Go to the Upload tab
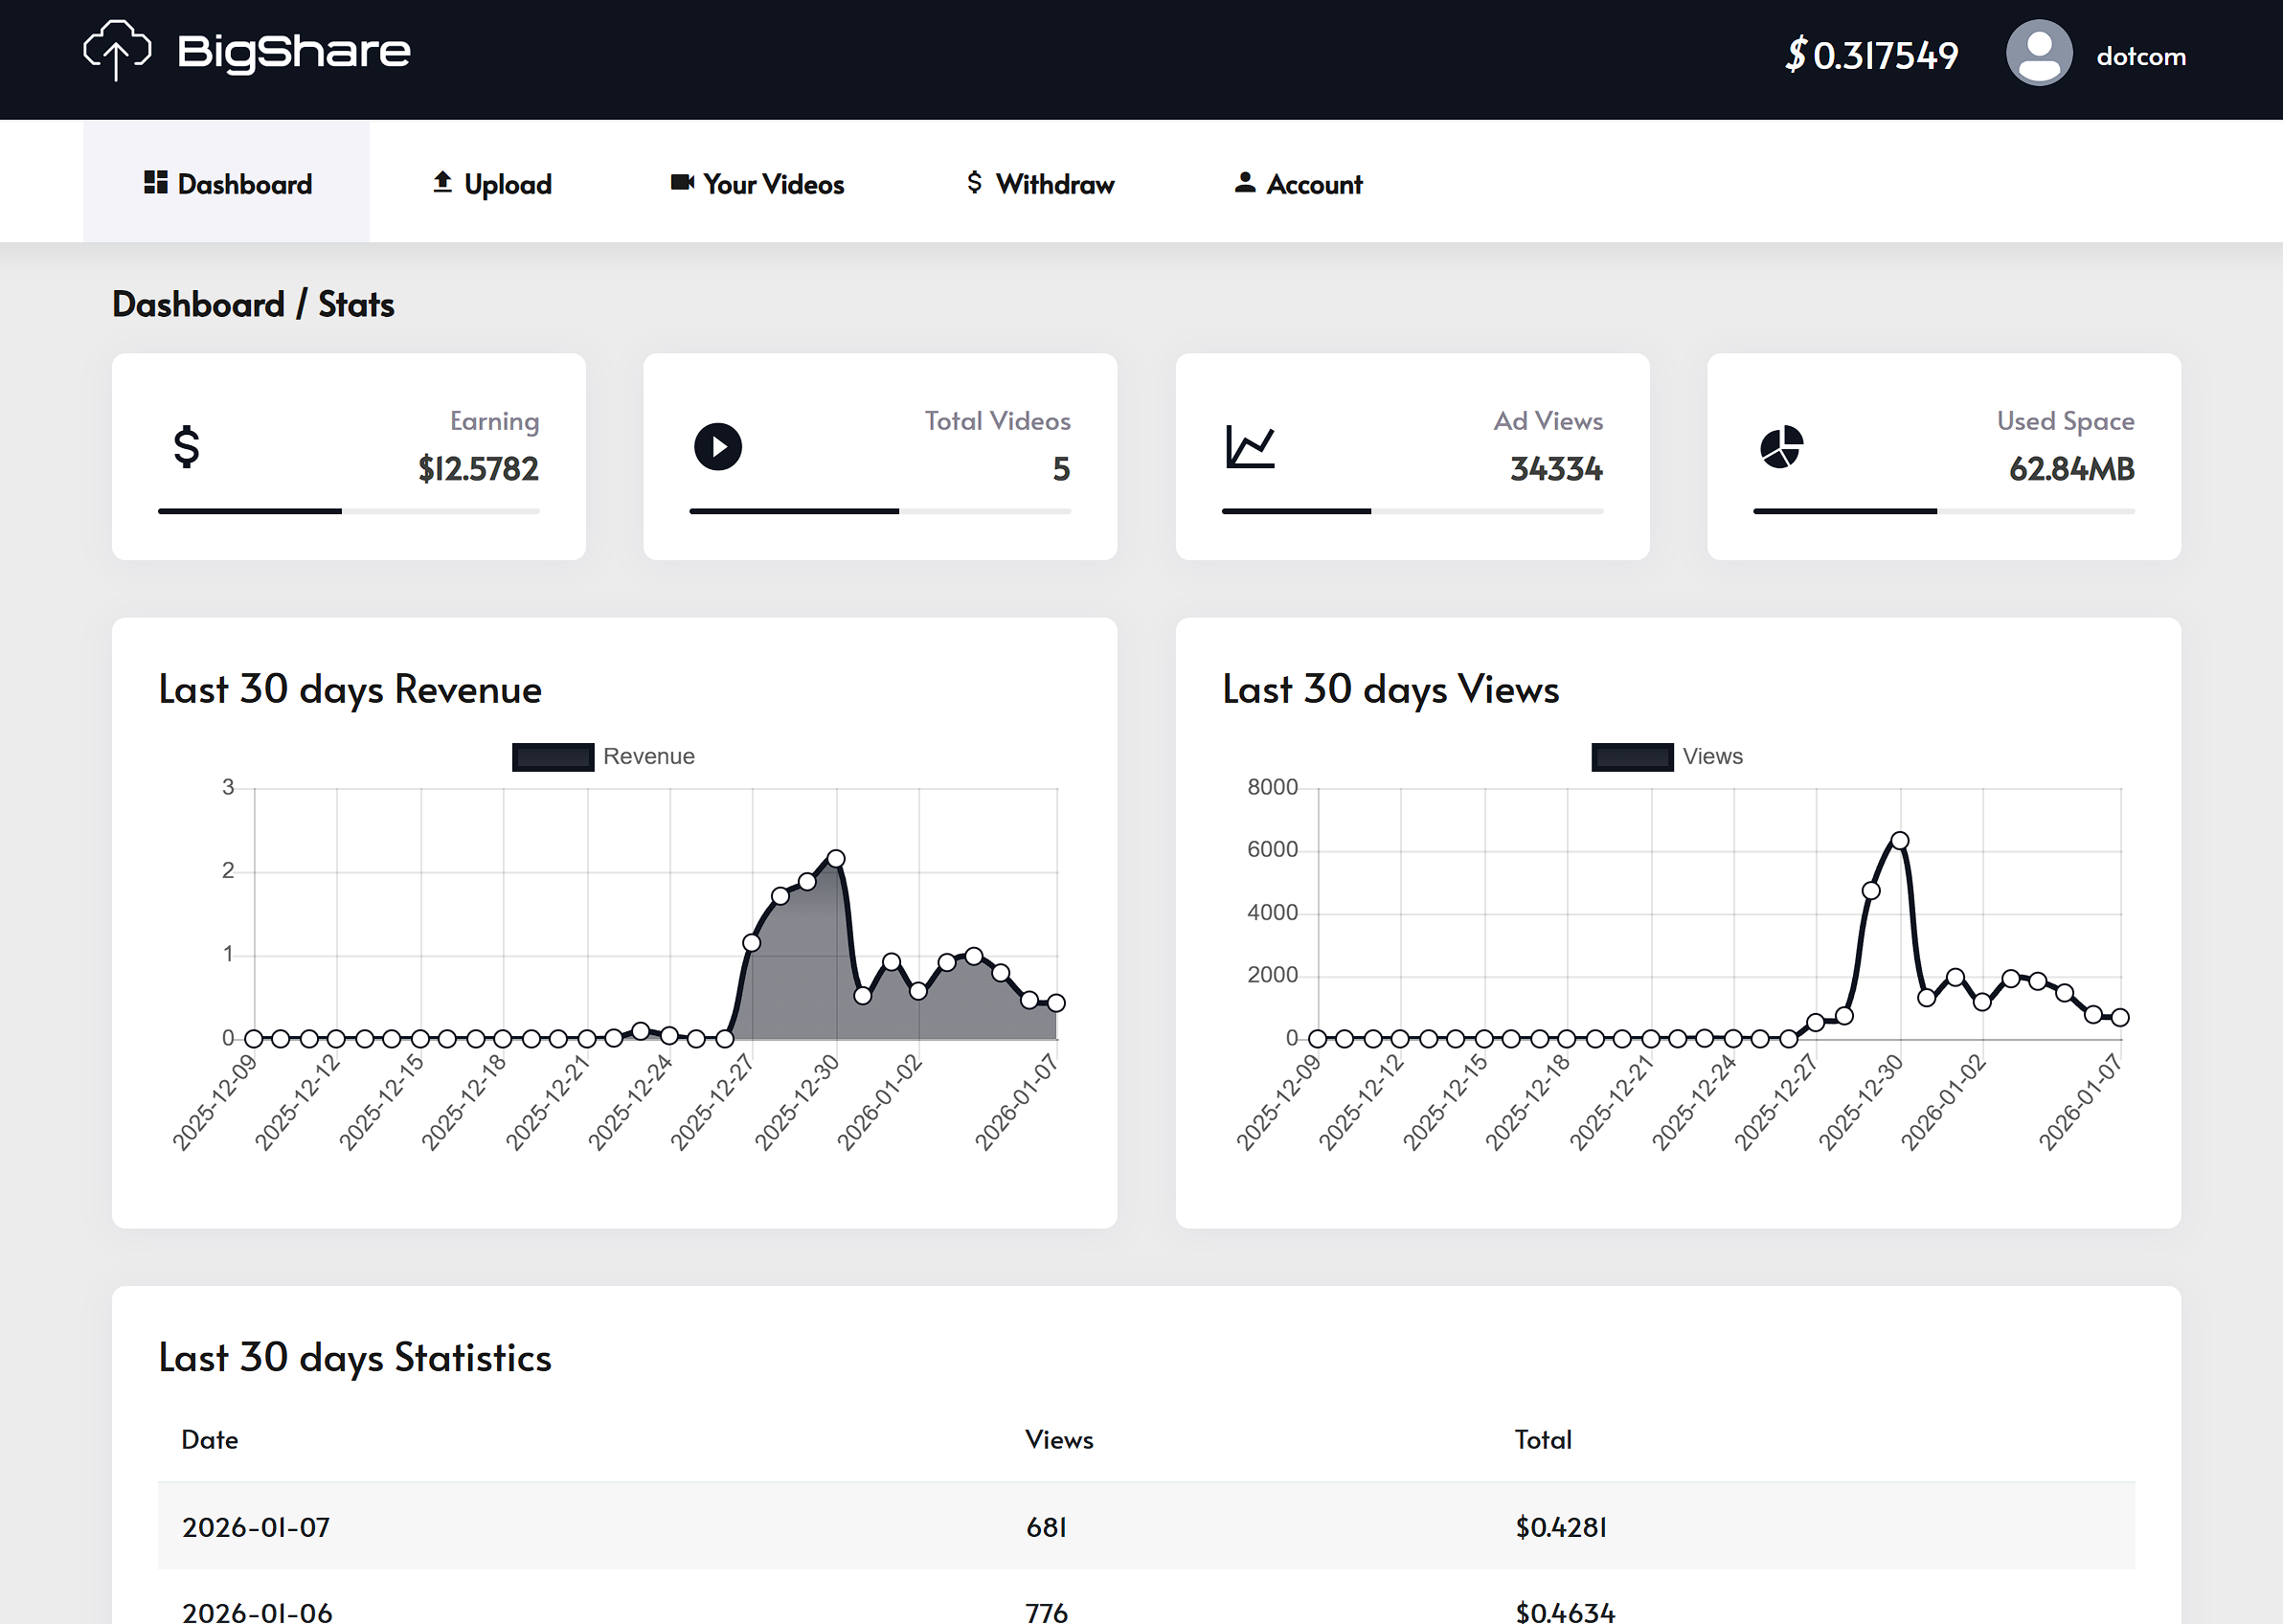Screen dimensions: 2283x1624 tap(492, 184)
